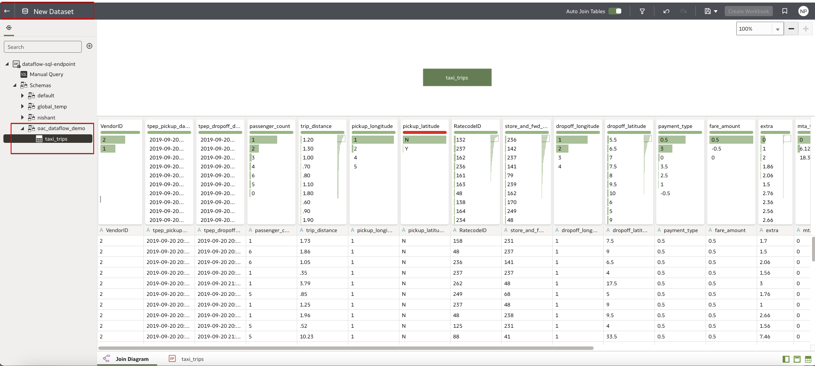Click the zoom out minus button
Viewport: 815px width, 366px height.
point(791,29)
